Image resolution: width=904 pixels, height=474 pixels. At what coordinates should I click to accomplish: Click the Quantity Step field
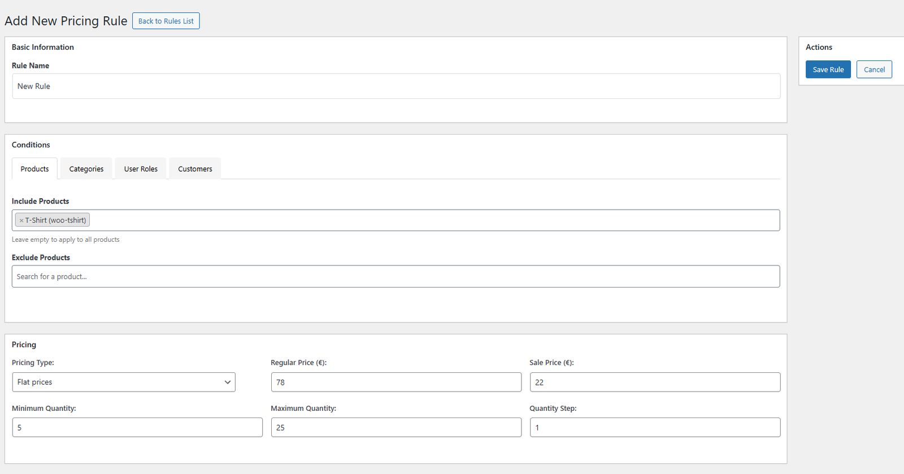(655, 427)
